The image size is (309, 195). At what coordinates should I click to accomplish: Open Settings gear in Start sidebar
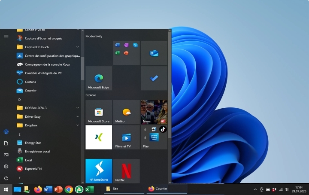[6, 166]
